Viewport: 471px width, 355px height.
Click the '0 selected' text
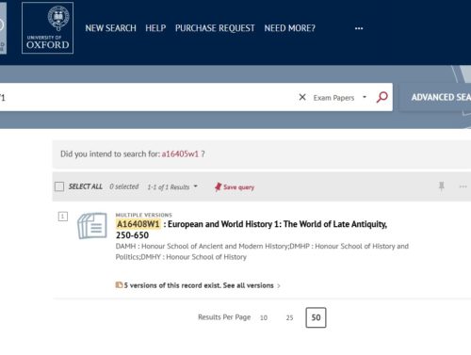point(124,186)
